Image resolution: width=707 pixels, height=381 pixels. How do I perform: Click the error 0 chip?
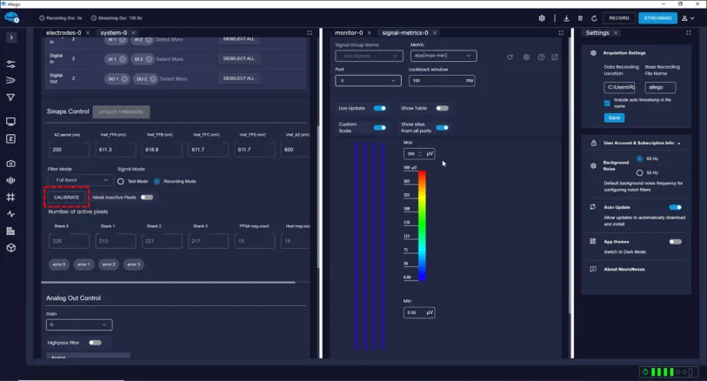(58, 264)
